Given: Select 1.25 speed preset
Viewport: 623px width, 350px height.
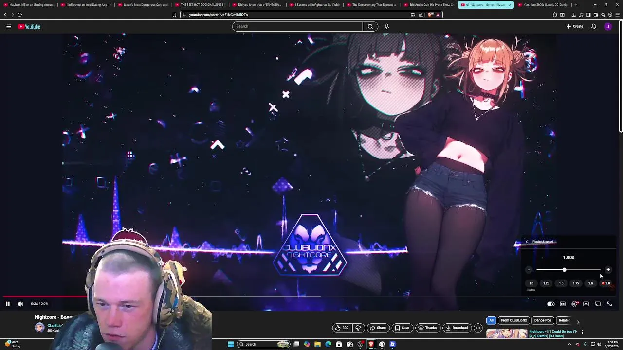Looking at the screenshot, I should [546, 283].
